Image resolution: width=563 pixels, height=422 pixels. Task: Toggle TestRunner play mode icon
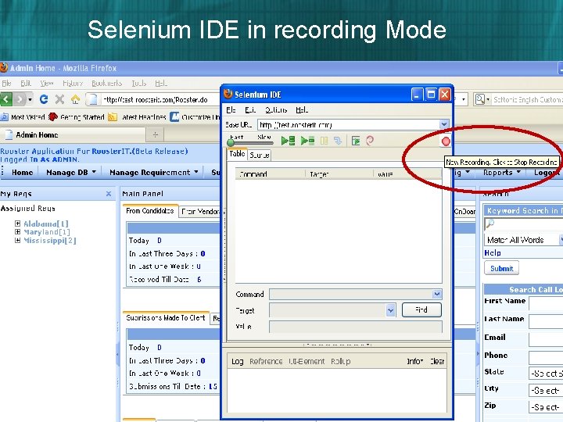(x=356, y=141)
